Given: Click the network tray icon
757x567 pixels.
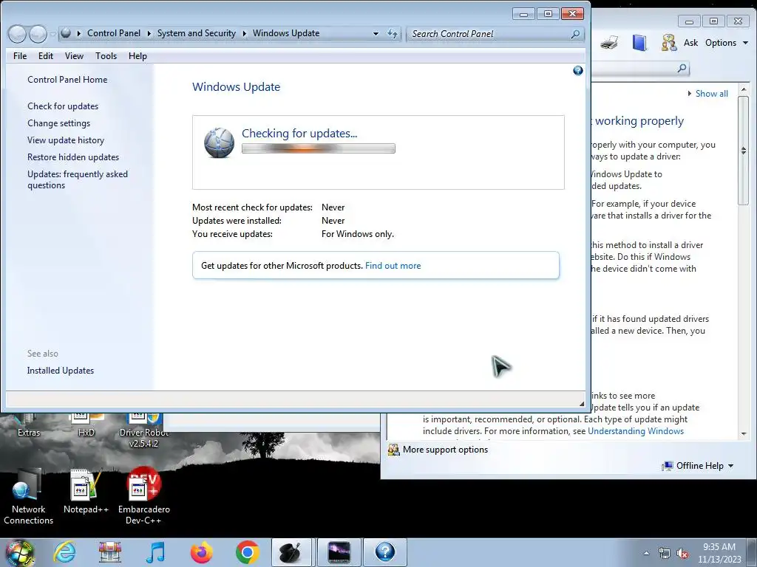Looking at the screenshot, I should [665, 554].
